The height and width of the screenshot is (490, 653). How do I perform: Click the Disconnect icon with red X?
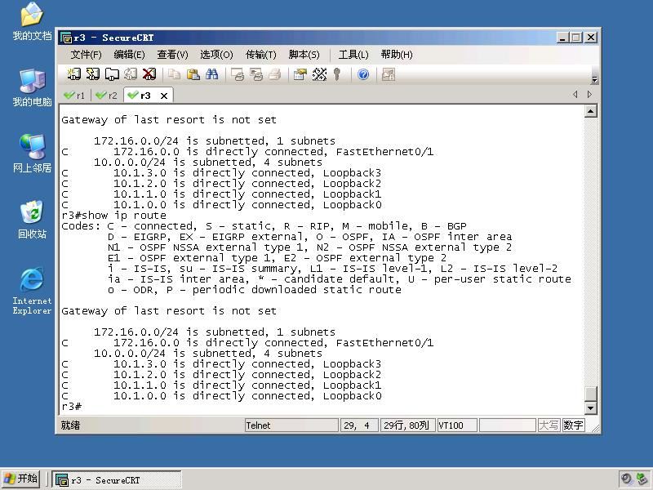click(149, 74)
